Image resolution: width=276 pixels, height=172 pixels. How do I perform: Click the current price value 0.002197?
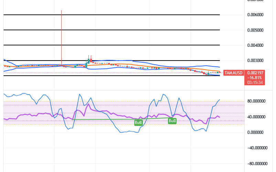tap(255, 73)
